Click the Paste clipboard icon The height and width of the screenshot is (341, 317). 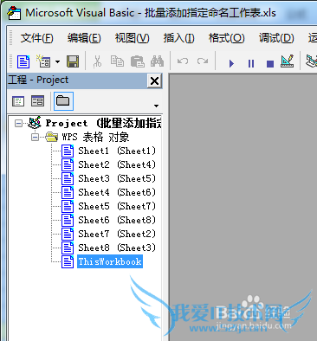(x=138, y=61)
